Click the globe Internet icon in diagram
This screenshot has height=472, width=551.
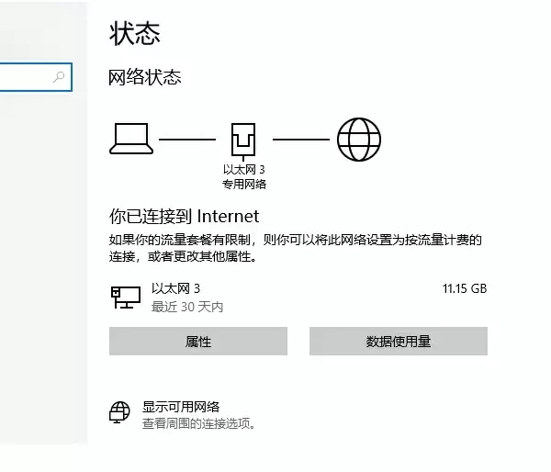358,140
